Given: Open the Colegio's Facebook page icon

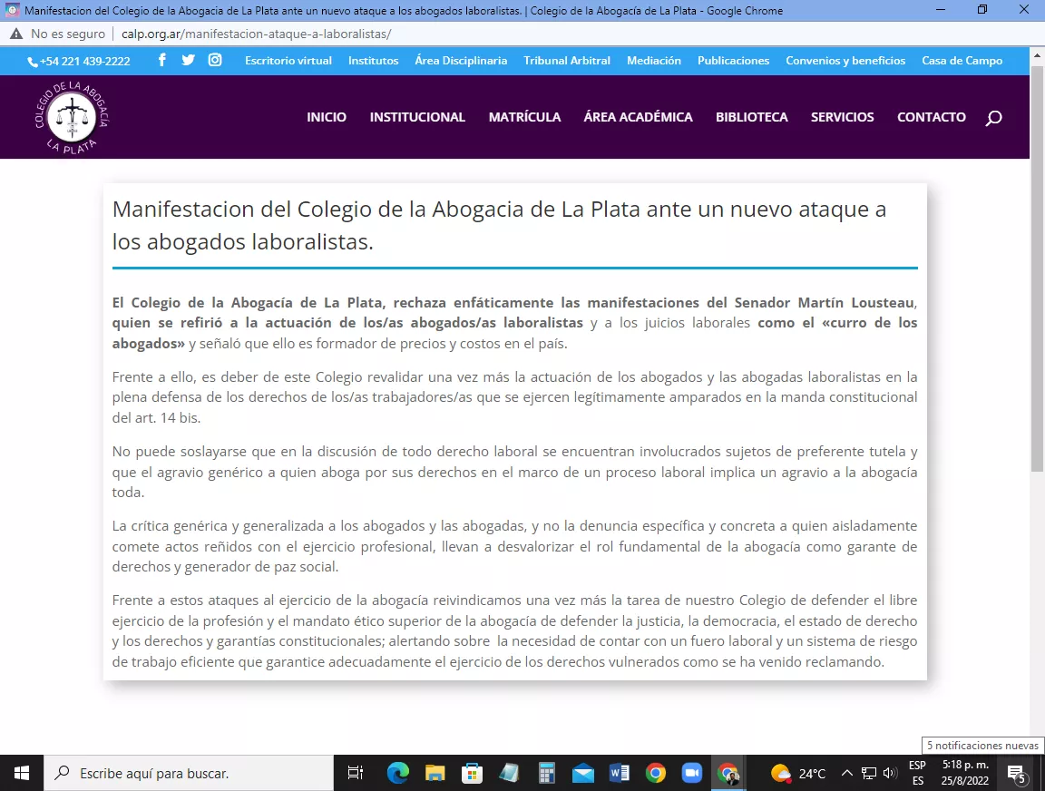Looking at the screenshot, I should pos(162,60).
